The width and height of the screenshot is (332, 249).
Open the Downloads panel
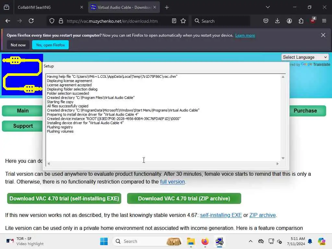tap(278, 21)
